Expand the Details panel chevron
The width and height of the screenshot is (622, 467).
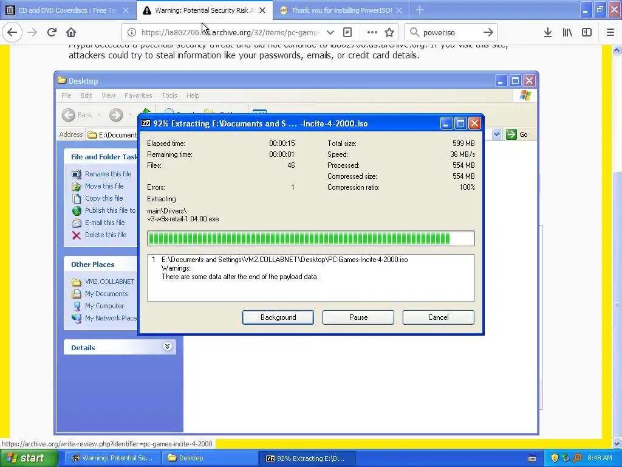168,347
